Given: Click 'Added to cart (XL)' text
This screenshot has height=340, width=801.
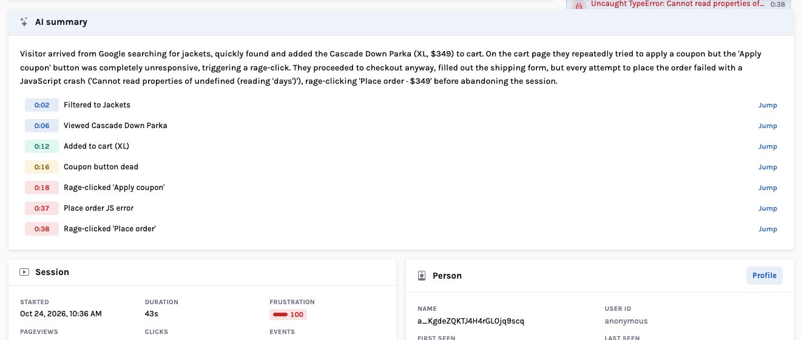Looking at the screenshot, I should tap(96, 146).
